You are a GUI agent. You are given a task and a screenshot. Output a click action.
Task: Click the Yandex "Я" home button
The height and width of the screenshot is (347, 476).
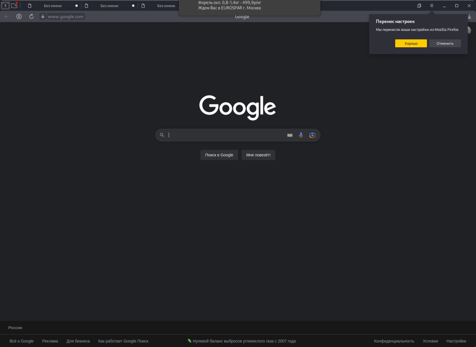[19, 16]
